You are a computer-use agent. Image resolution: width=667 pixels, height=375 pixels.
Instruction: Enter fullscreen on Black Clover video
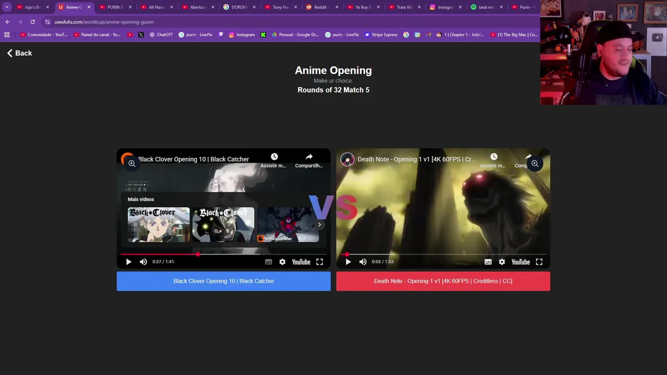click(x=320, y=262)
